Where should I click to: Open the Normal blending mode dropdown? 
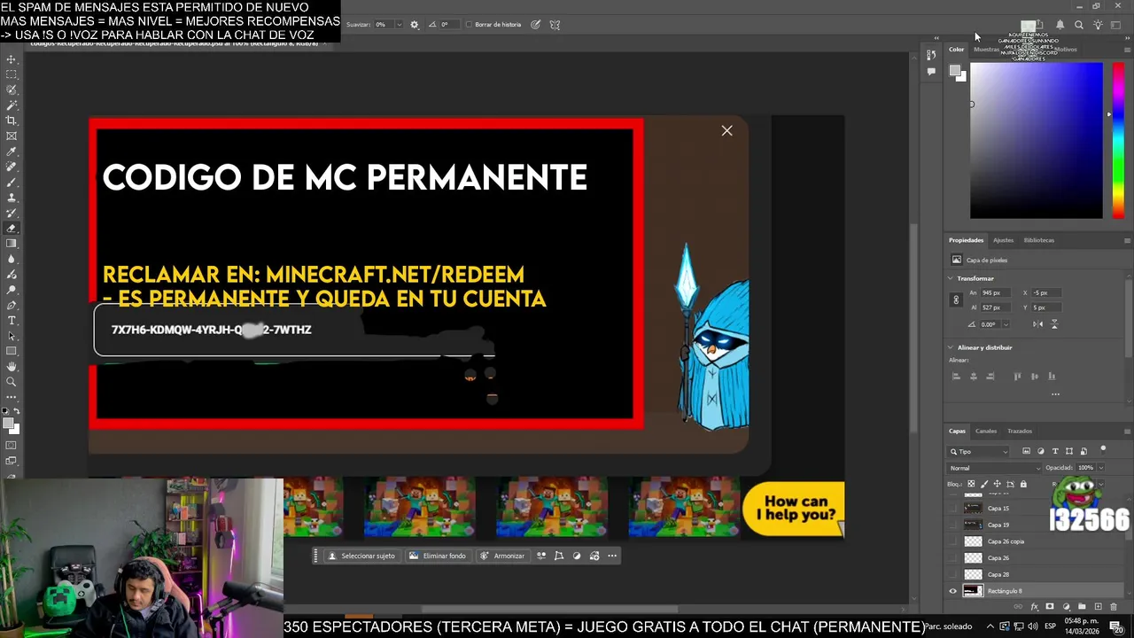click(x=994, y=468)
